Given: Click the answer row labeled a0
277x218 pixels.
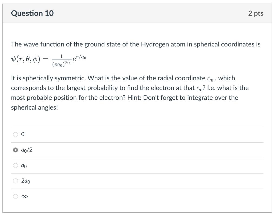Looking at the screenshot, I should coord(24,166).
